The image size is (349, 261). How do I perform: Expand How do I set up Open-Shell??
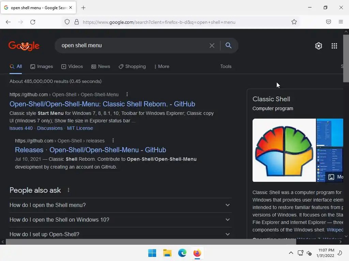pyautogui.click(x=120, y=234)
